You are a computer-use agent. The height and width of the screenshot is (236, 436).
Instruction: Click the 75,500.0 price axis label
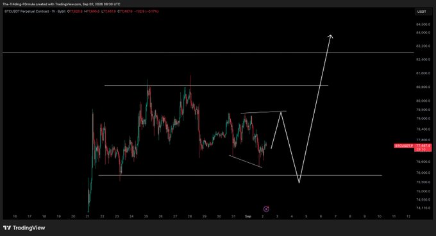(423, 182)
